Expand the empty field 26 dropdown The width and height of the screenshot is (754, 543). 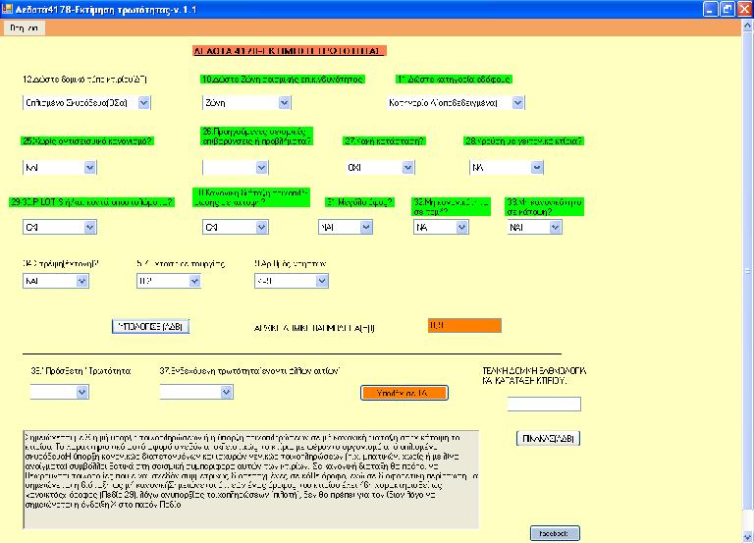pos(261,168)
